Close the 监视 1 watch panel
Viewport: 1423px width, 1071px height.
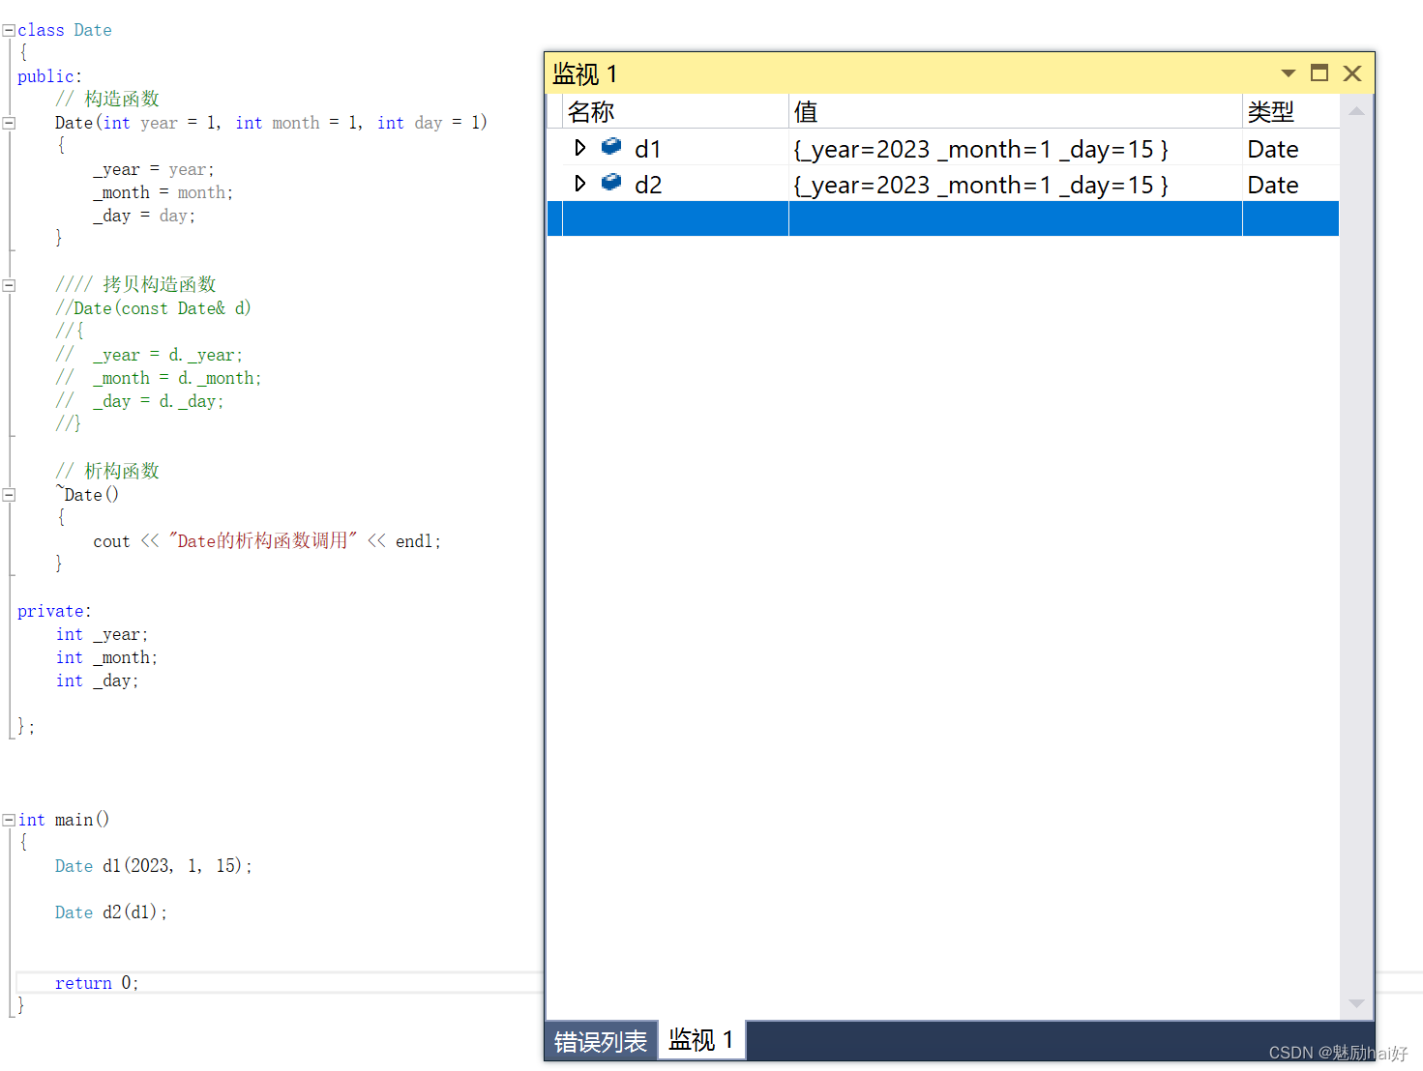(1352, 73)
